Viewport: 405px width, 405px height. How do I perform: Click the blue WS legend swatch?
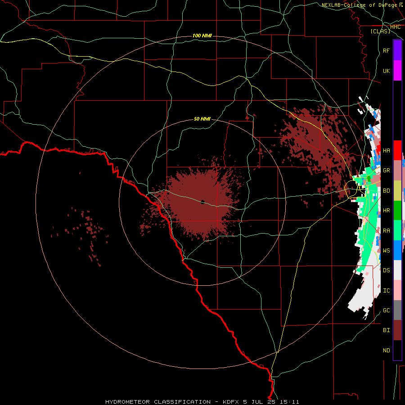tap(397, 250)
